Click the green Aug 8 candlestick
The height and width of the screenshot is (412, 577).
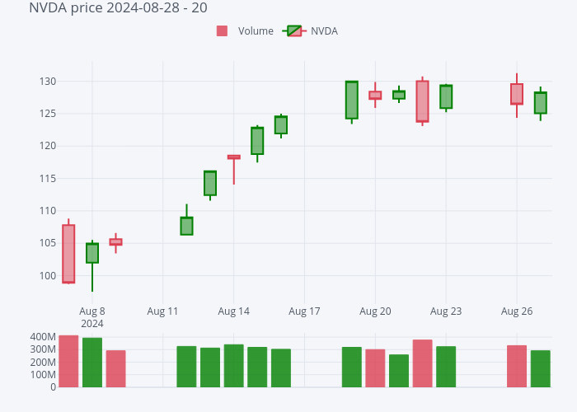point(92,253)
